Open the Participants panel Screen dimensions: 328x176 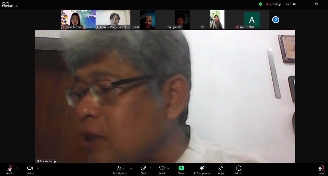119,170
